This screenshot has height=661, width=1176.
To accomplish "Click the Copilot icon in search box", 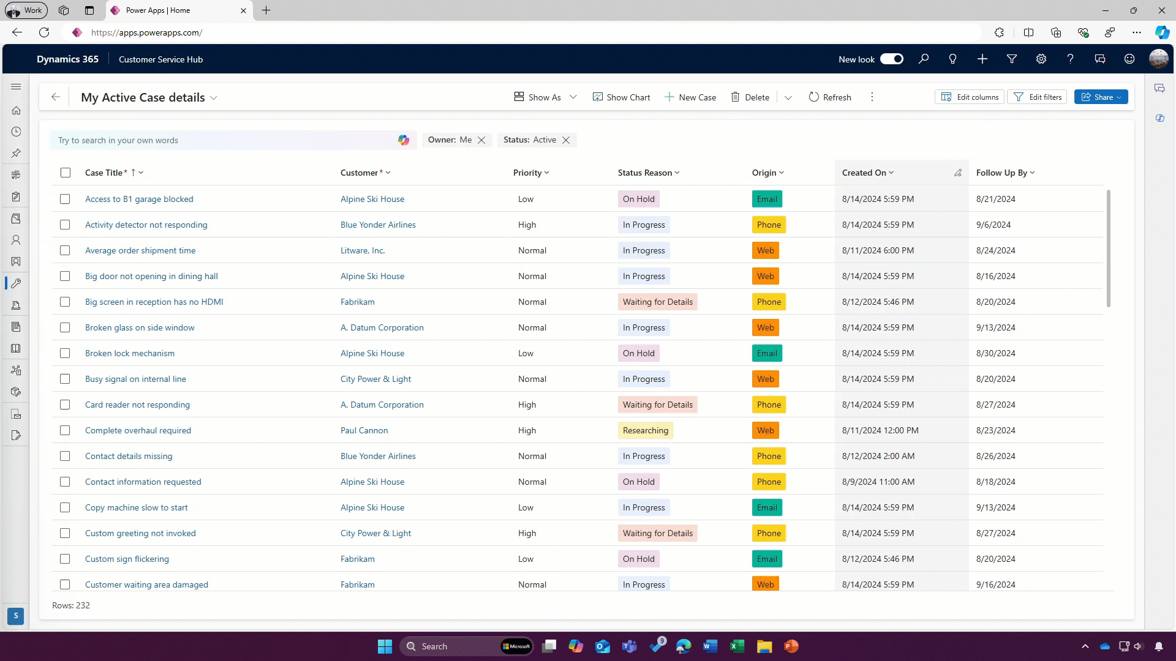I will (x=403, y=140).
